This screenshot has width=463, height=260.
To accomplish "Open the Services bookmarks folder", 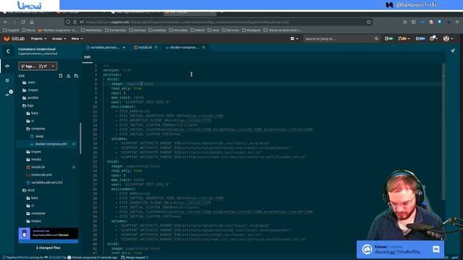I will coord(230,30).
